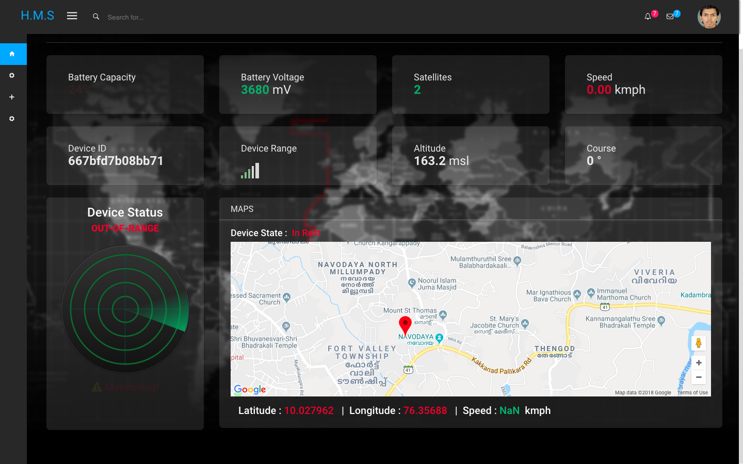This screenshot has height=464, width=743.
Task: Zoom in on the map
Action: click(x=699, y=363)
